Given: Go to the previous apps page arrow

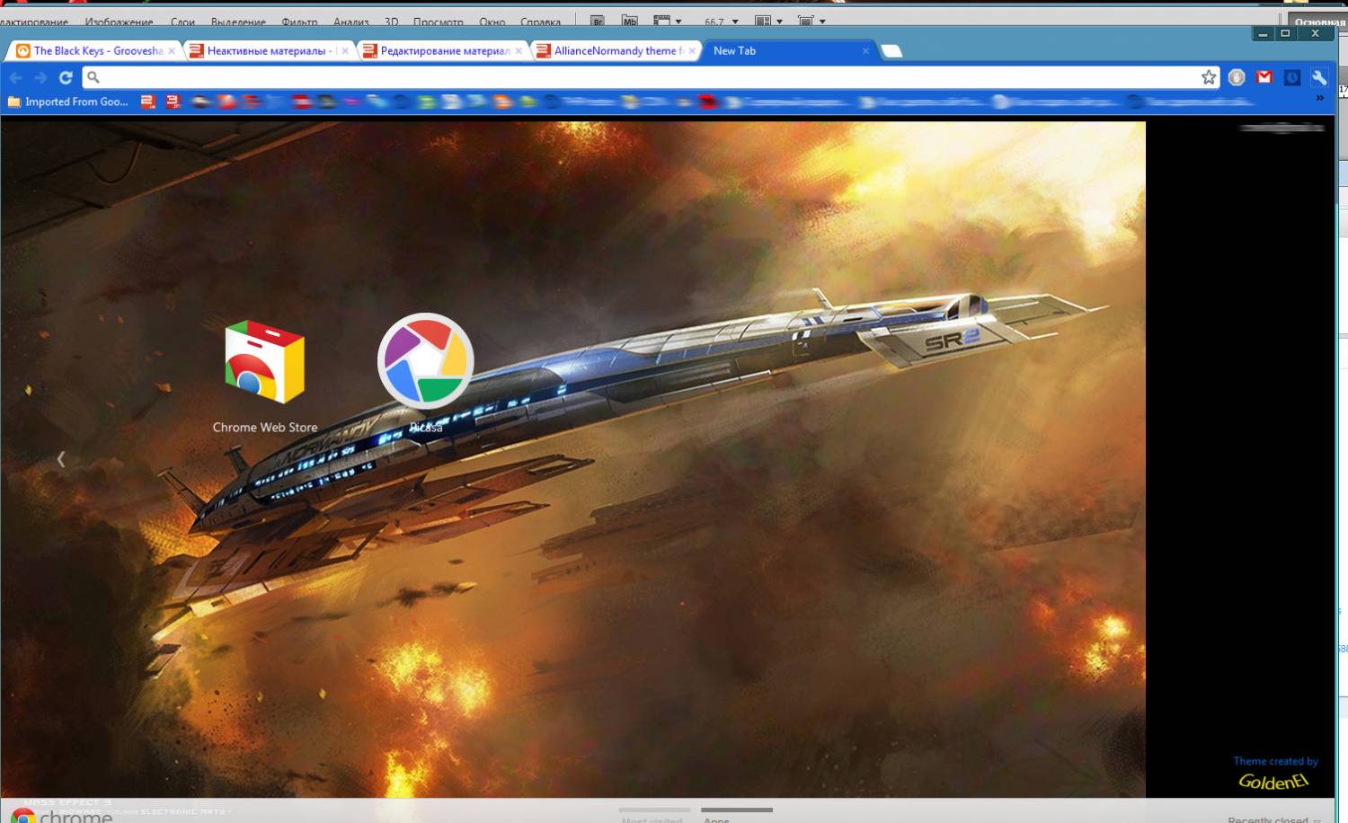Looking at the screenshot, I should pos(60,459).
